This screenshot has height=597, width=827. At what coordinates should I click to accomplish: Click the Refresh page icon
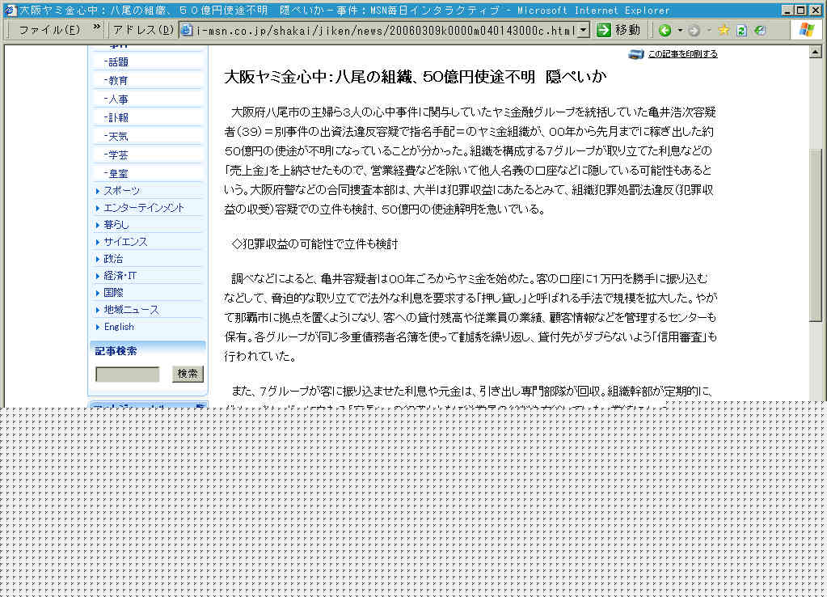click(741, 30)
